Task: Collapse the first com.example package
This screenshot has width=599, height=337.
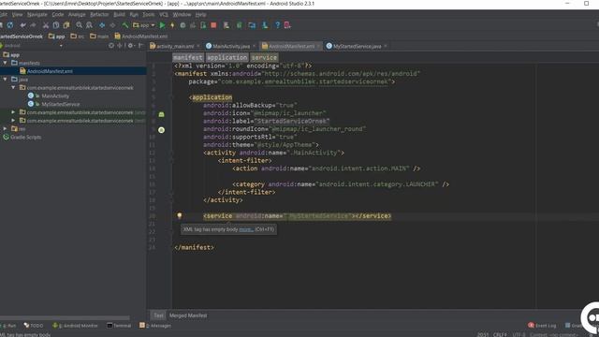Action: 13,87
